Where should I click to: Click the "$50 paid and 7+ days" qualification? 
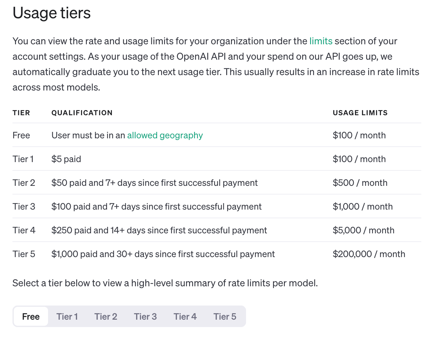point(154,183)
